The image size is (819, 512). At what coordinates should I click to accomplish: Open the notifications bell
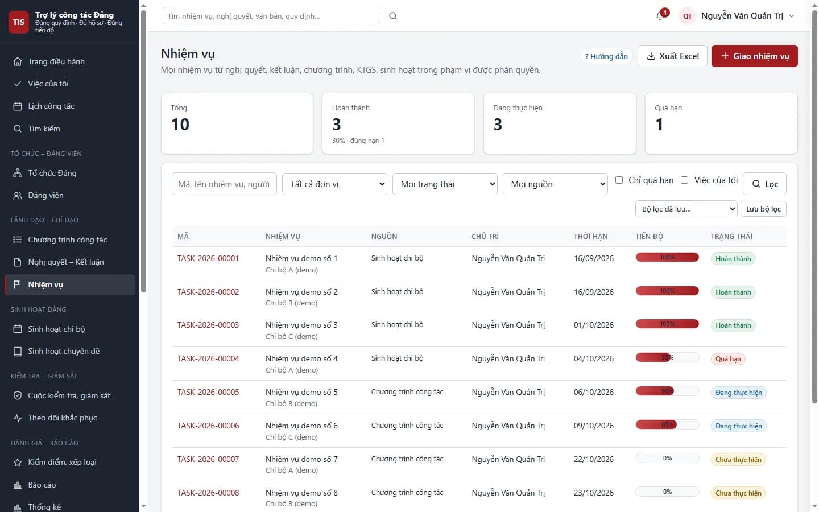660,16
